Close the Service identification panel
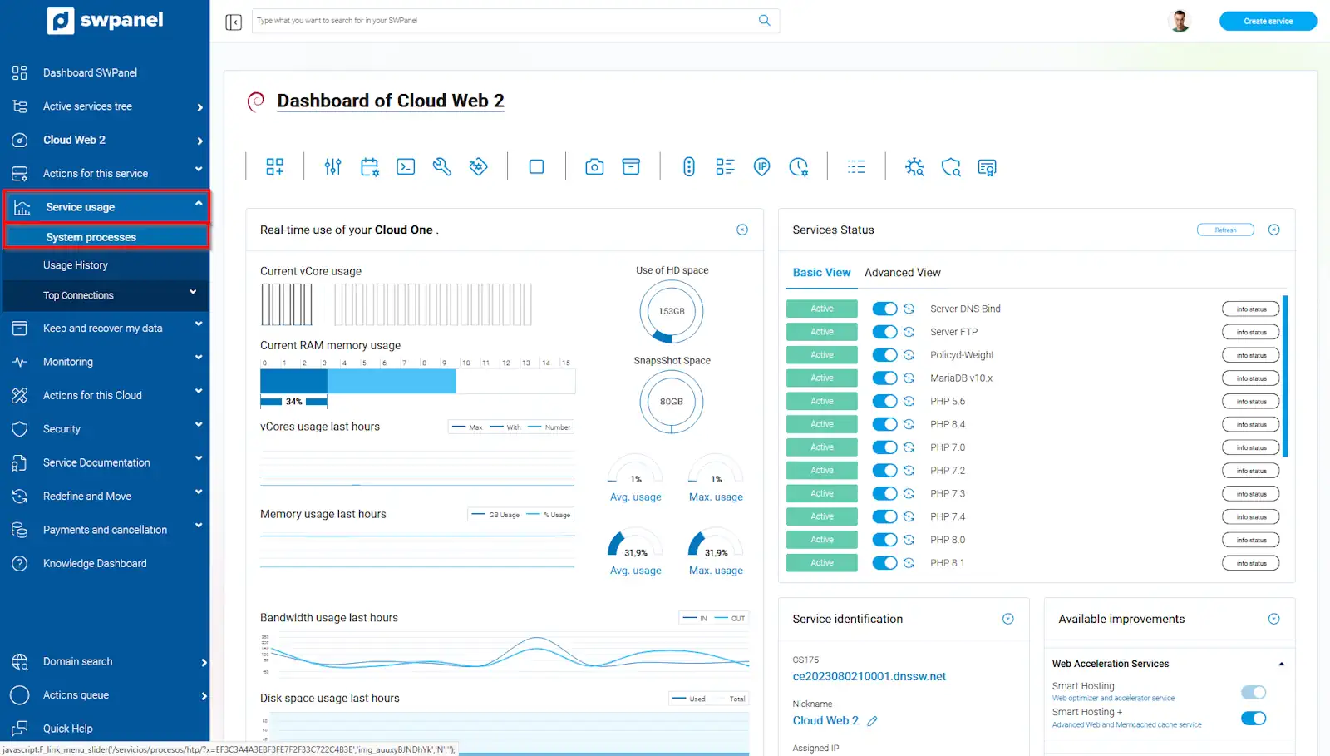 [1007, 619]
